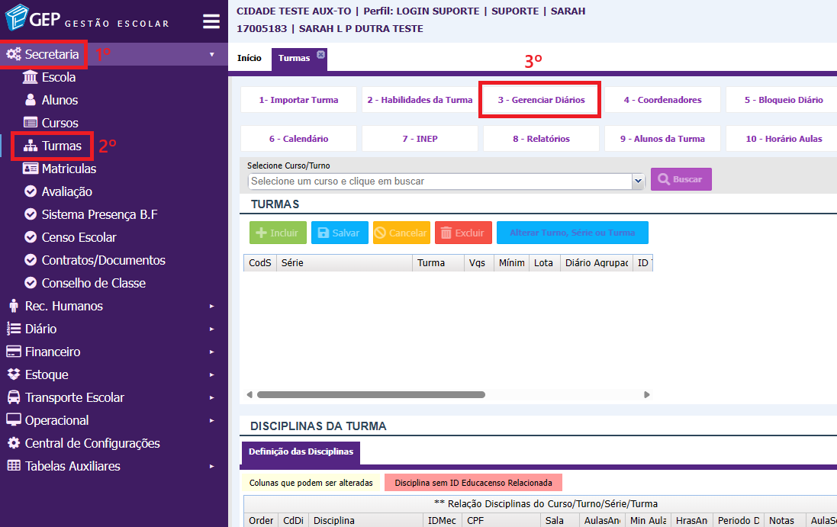Click the green Incluir button
837x527 pixels.
pos(278,233)
